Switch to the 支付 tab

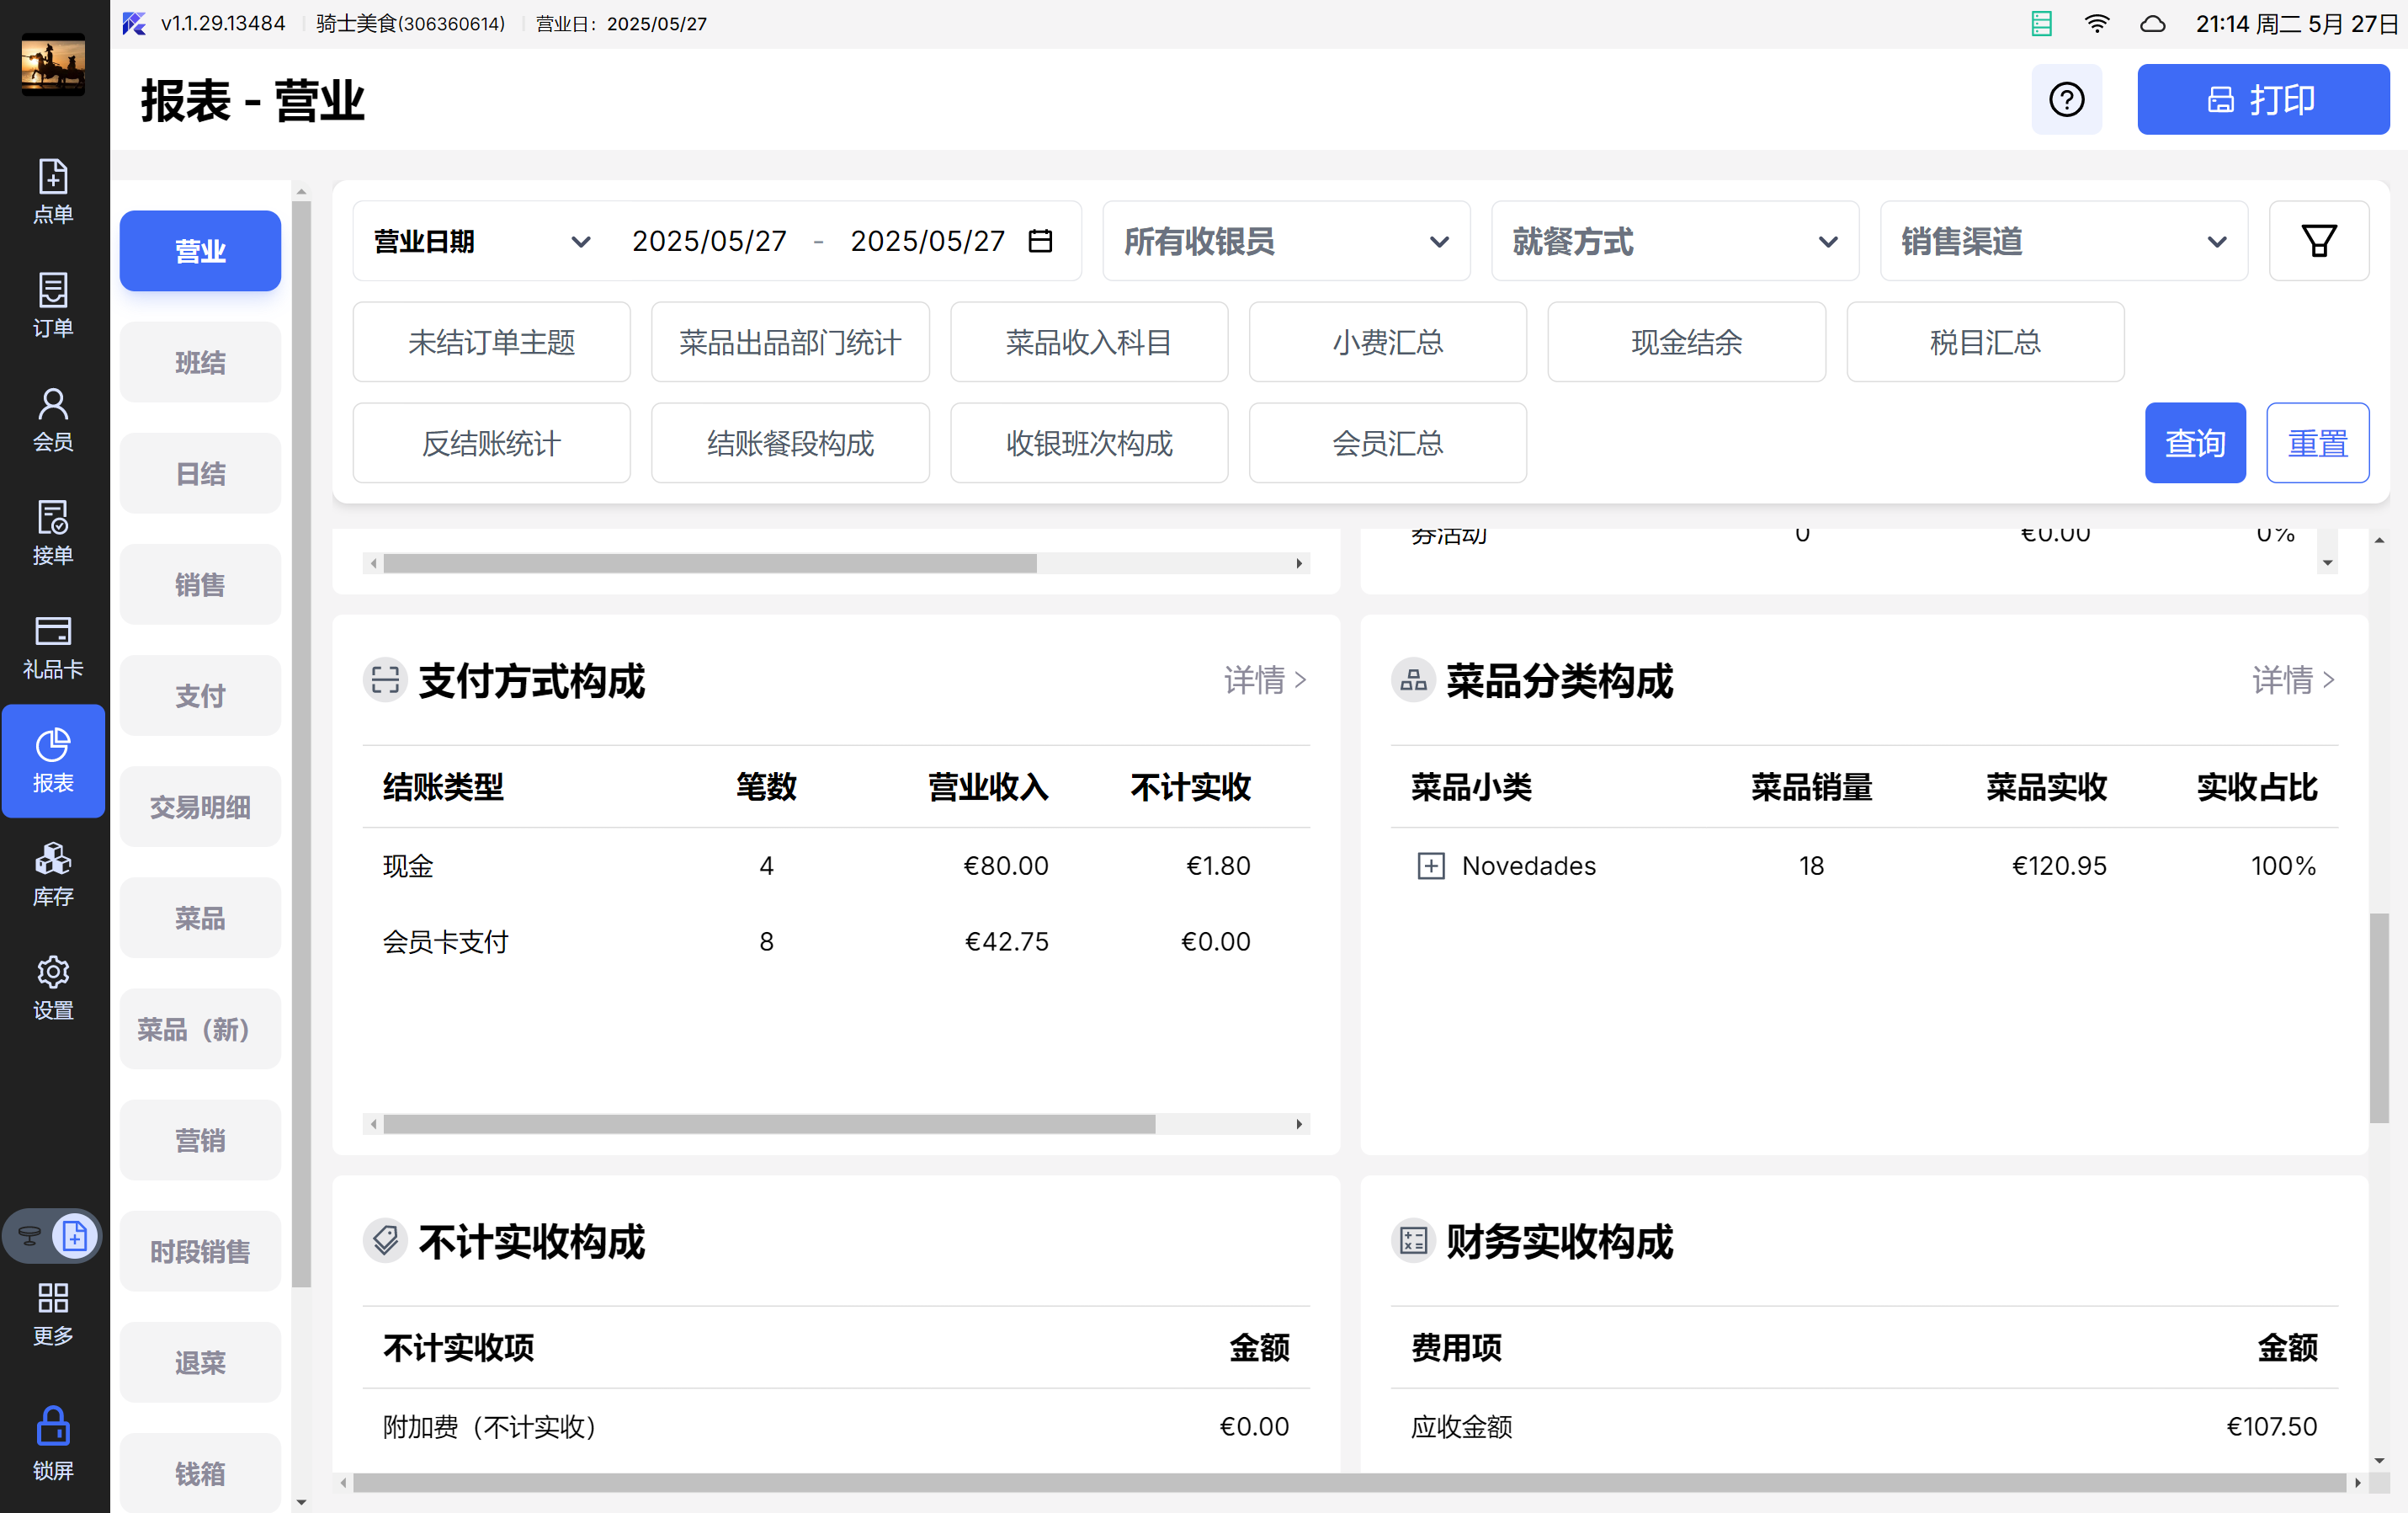pos(200,695)
